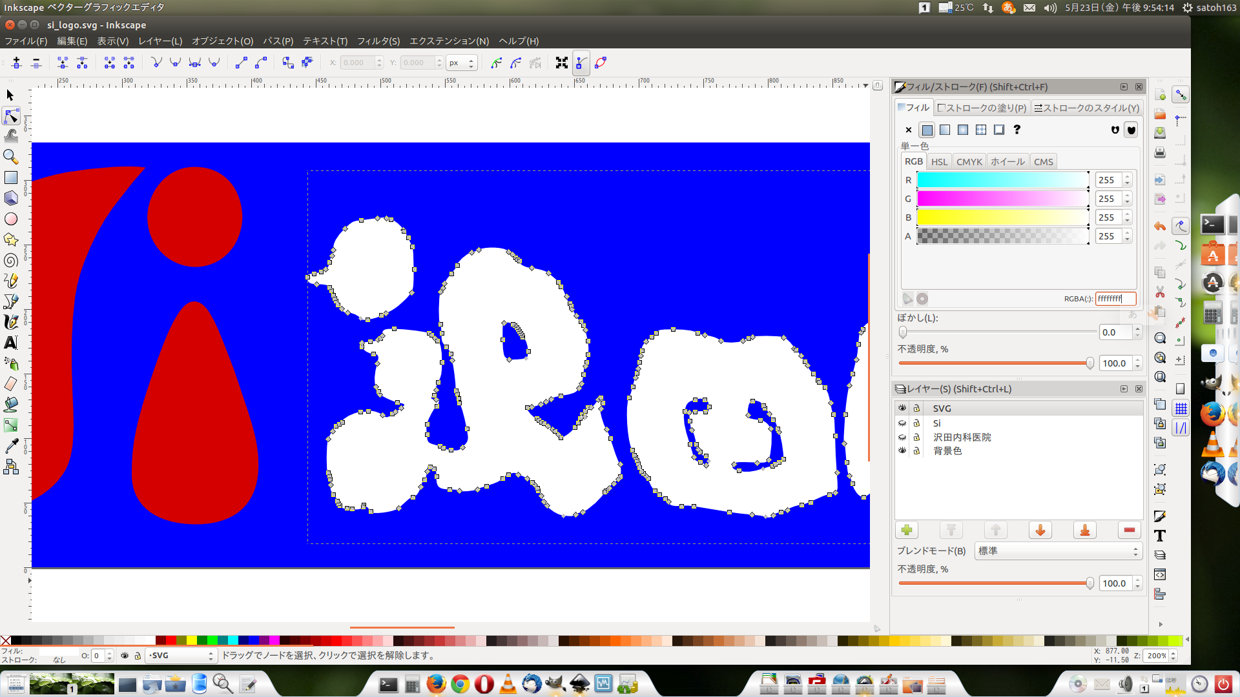Toggle visibility of SVG layer

tap(902, 409)
